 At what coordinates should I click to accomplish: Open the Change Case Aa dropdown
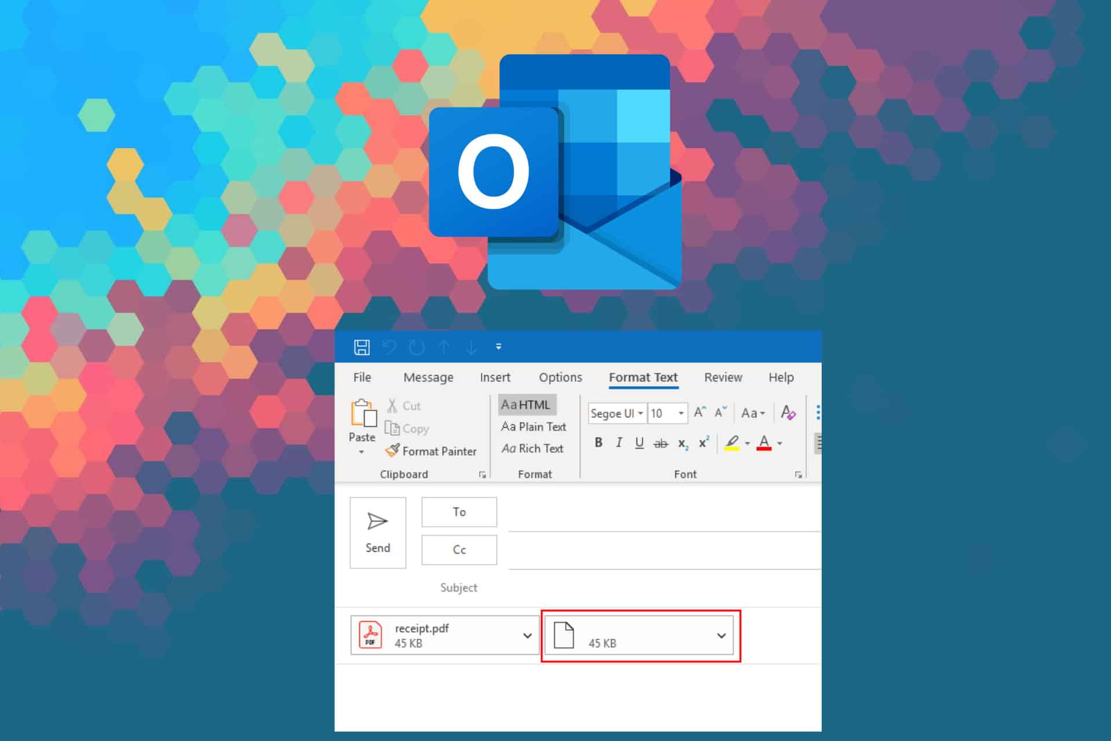click(x=753, y=413)
